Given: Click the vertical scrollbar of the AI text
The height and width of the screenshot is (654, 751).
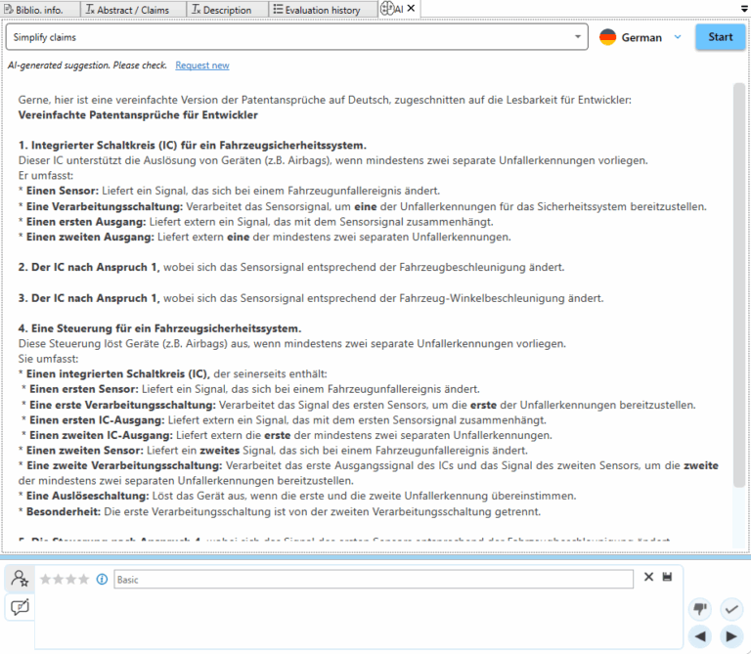Looking at the screenshot, I should pyautogui.click(x=739, y=284).
